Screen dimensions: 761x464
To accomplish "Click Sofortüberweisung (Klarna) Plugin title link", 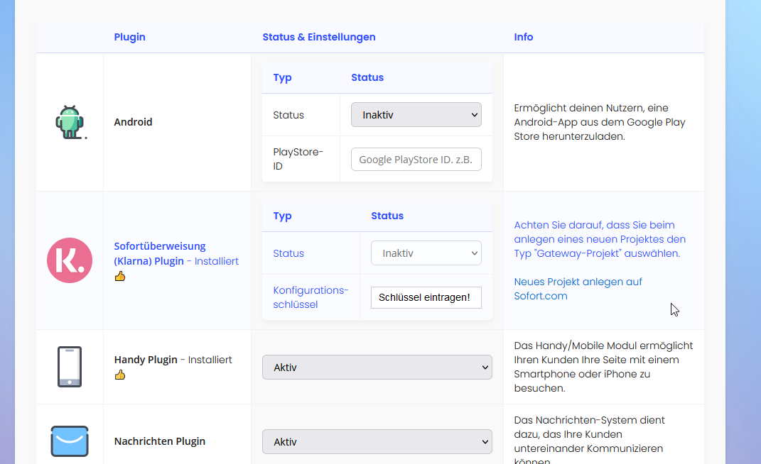I will [160, 253].
